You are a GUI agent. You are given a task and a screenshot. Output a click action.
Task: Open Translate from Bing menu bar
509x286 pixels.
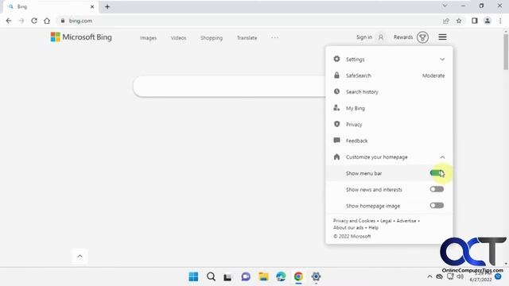click(x=247, y=38)
